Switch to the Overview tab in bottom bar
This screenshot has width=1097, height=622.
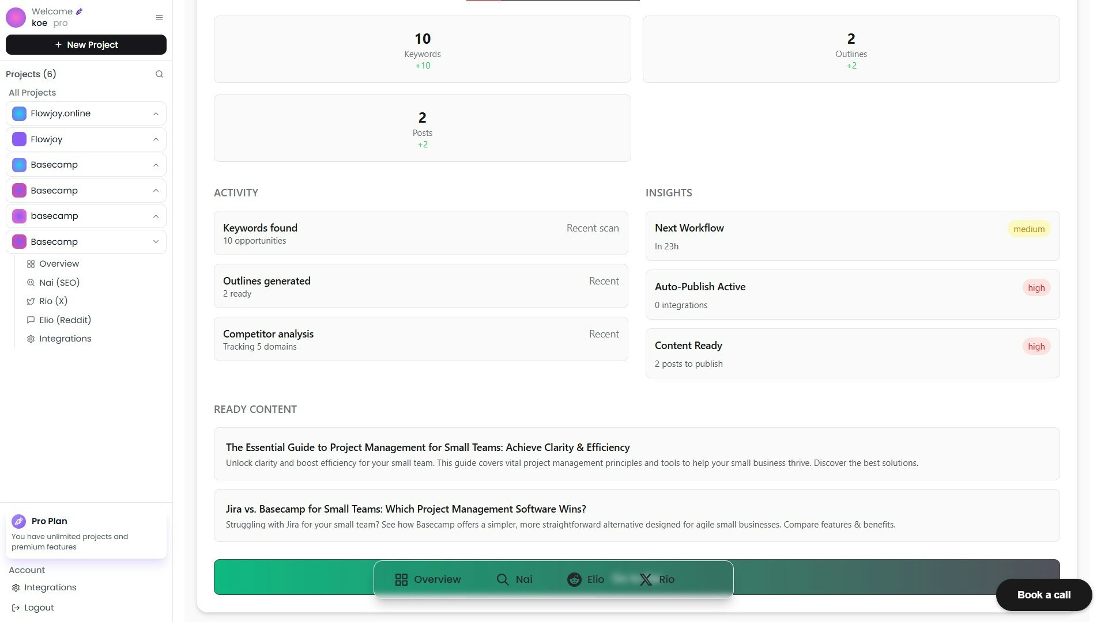point(428,579)
